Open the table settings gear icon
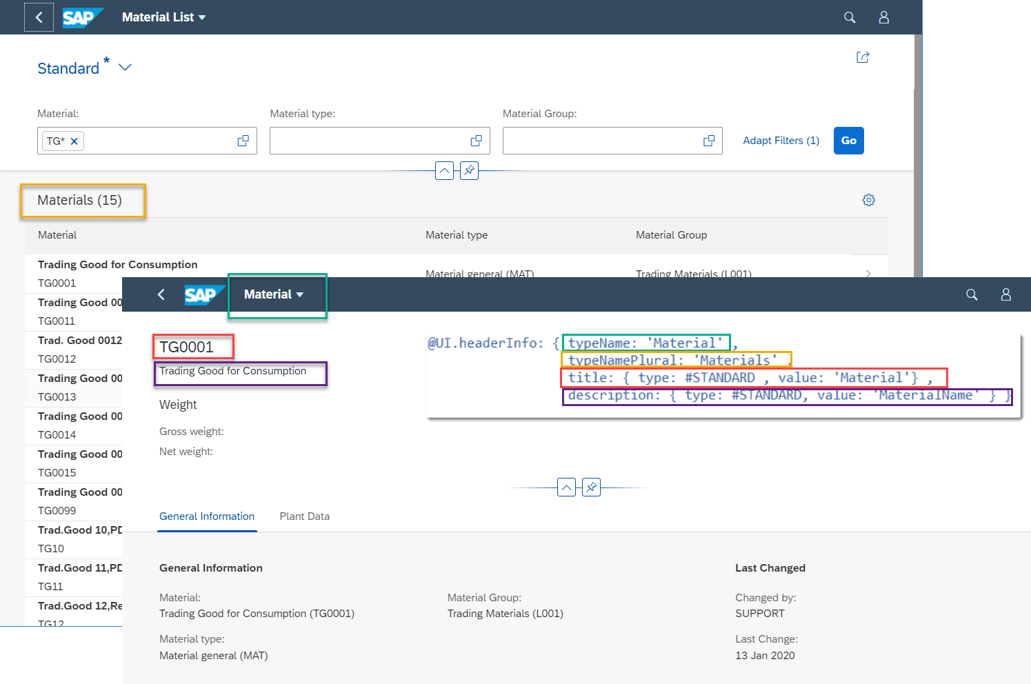1031x684 pixels. click(868, 200)
